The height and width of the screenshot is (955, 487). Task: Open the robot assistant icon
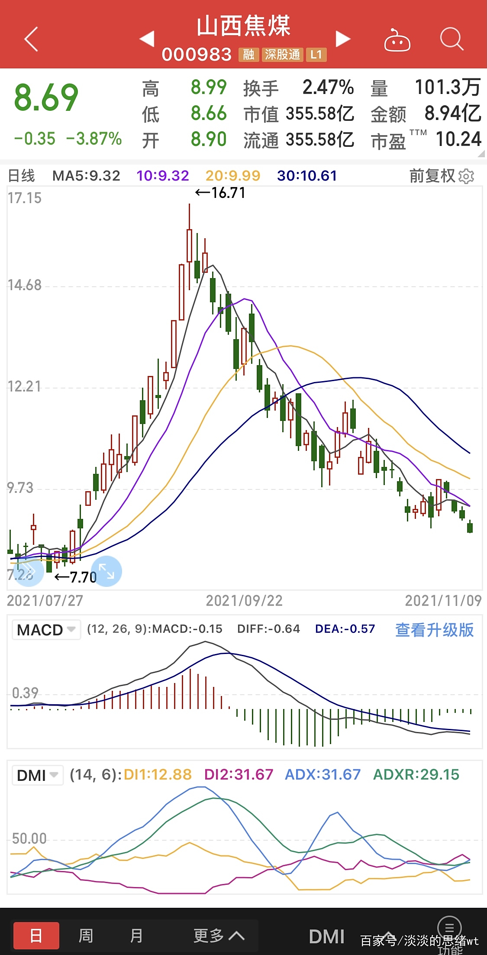coord(397,40)
